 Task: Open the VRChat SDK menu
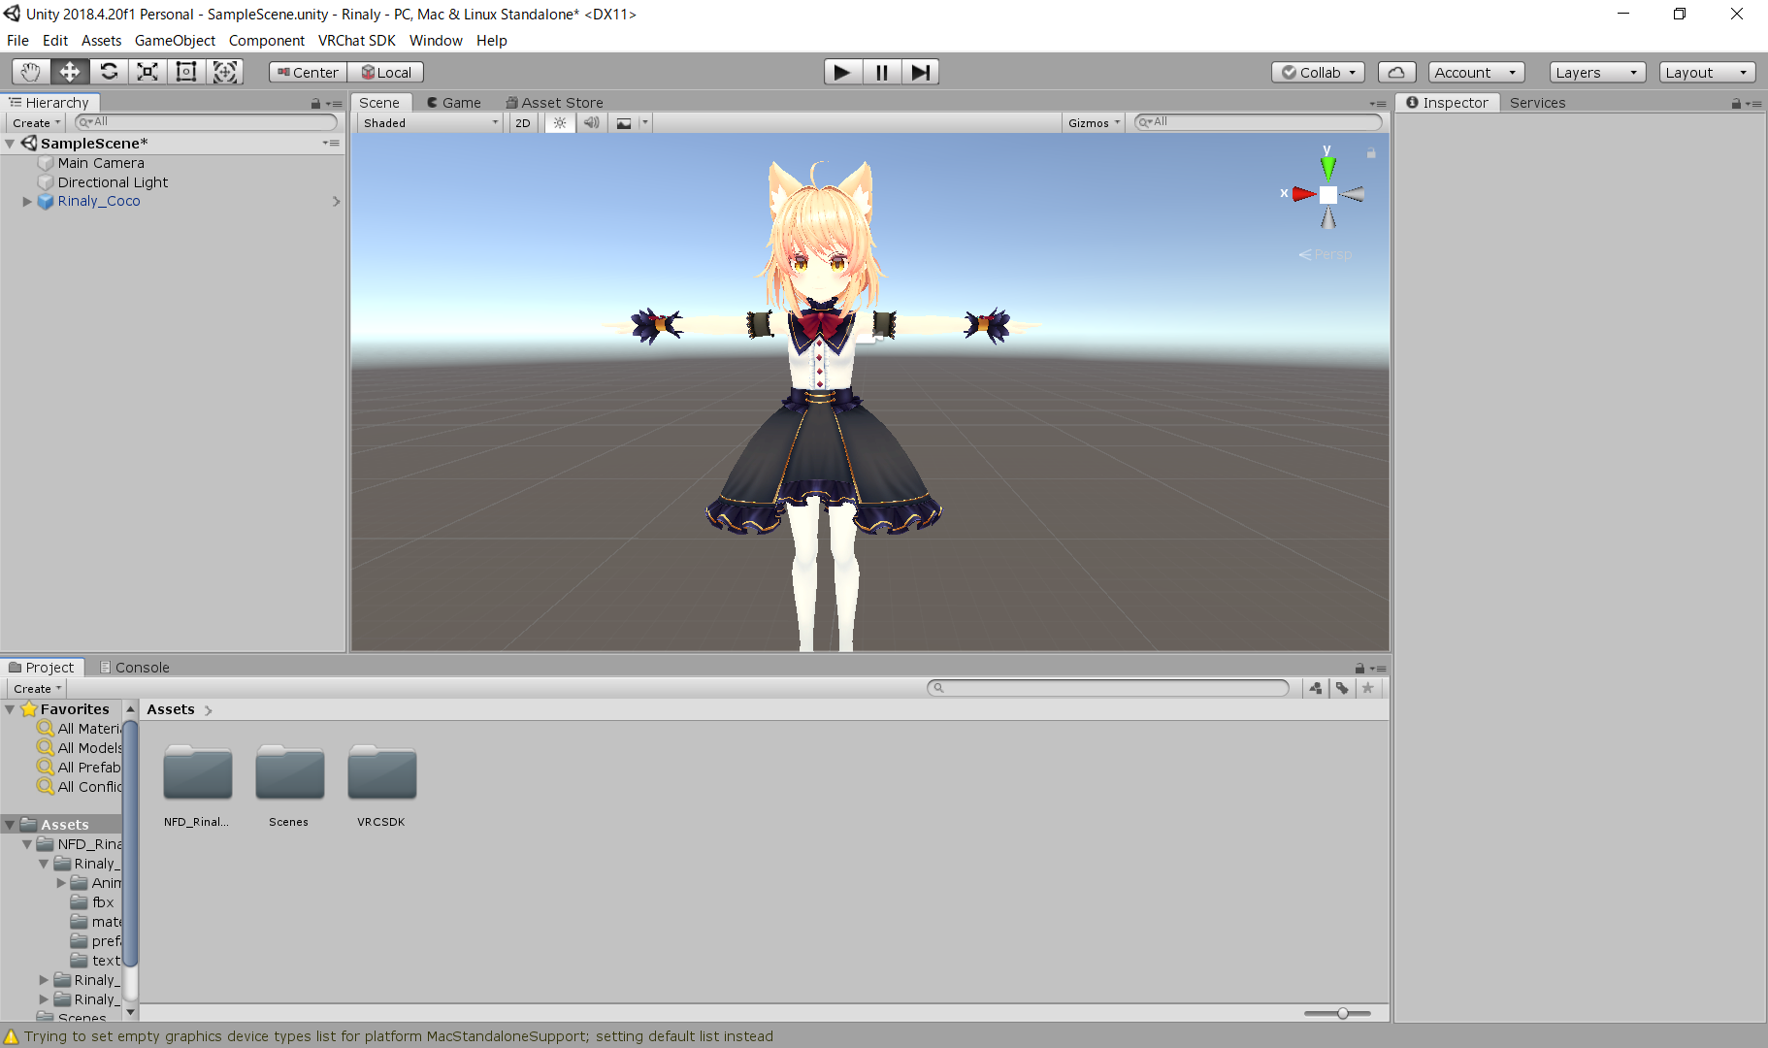(x=357, y=40)
